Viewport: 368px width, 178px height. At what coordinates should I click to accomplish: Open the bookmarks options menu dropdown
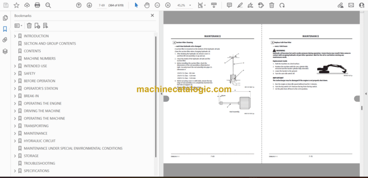pos(18,25)
